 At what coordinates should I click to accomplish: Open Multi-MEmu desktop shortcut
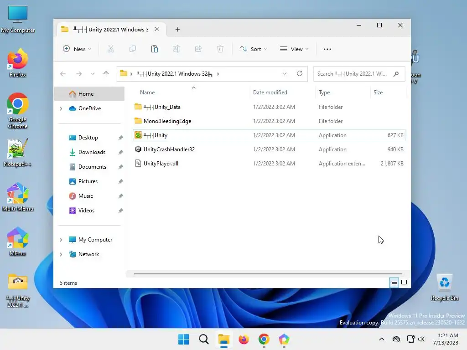18,197
